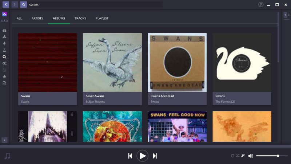Toggle shuffle playback mode

(237, 156)
